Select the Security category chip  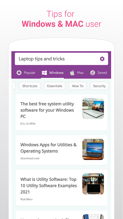pos(99,86)
